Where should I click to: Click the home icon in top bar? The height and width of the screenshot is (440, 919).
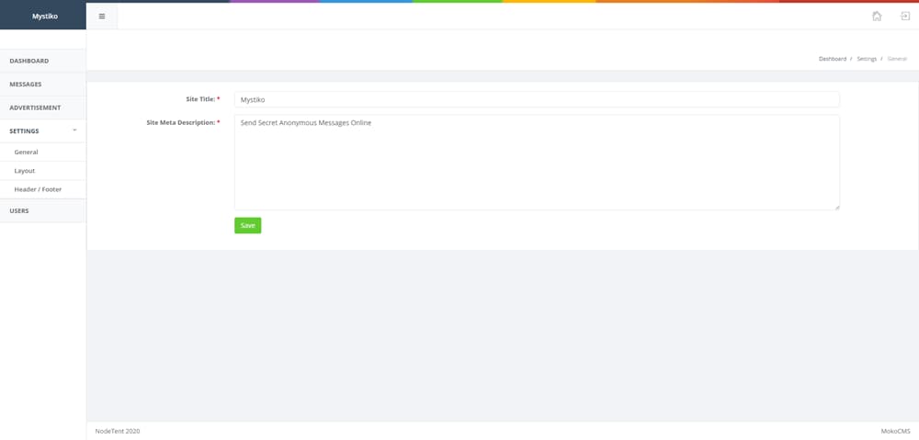[877, 17]
